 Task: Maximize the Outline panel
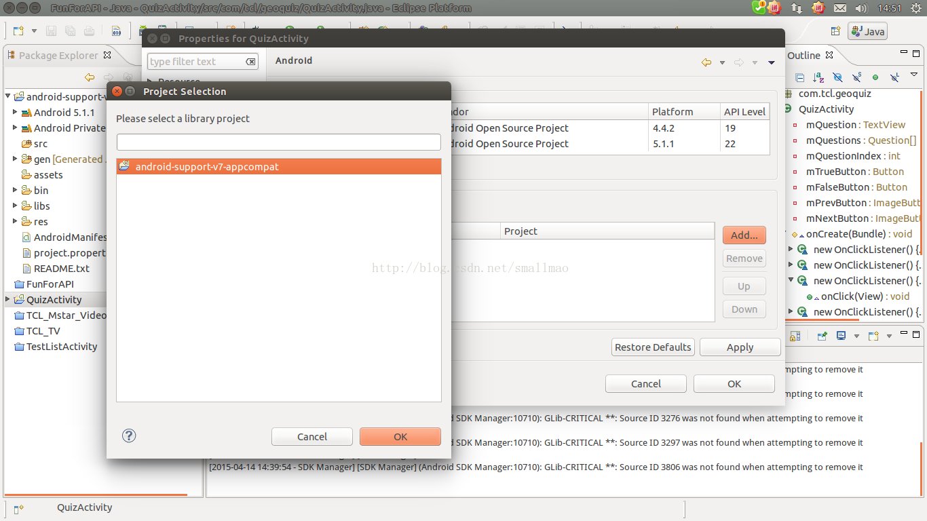(916, 53)
